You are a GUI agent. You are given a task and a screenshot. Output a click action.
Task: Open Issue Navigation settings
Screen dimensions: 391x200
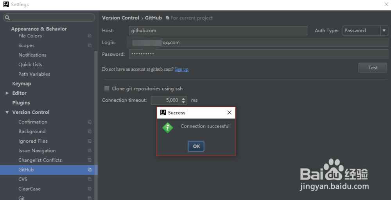pos(37,150)
